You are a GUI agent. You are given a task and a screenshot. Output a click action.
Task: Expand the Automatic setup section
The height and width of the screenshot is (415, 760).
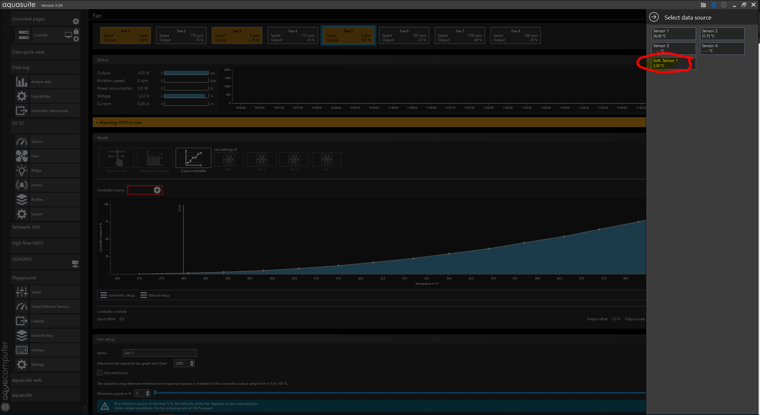(117, 295)
